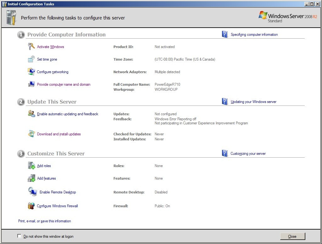Click the Public: On firewall value

tap(162, 206)
